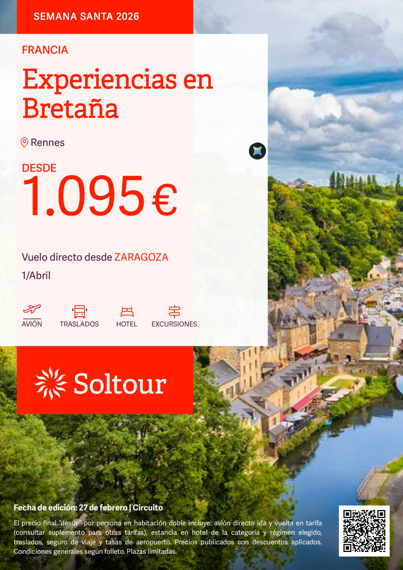The image size is (403, 570).
Task: Click the Soltour sun logo icon
Action: pyautogui.click(x=51, y=383)
